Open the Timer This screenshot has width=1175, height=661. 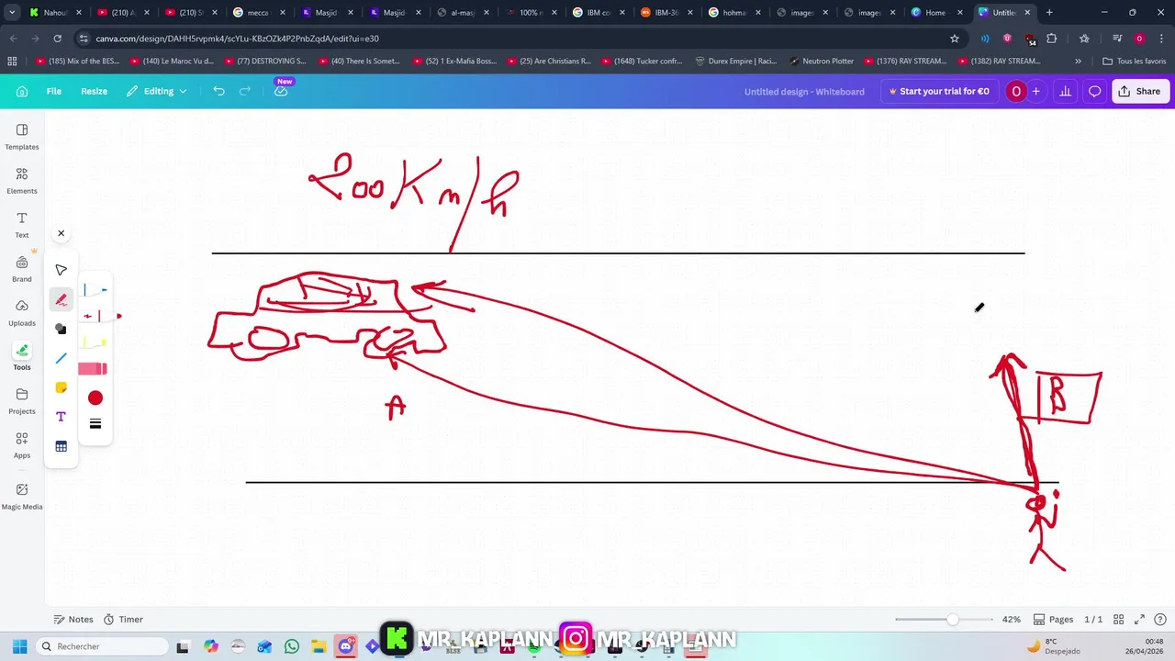pyautogui.click(x=123, y=620)
